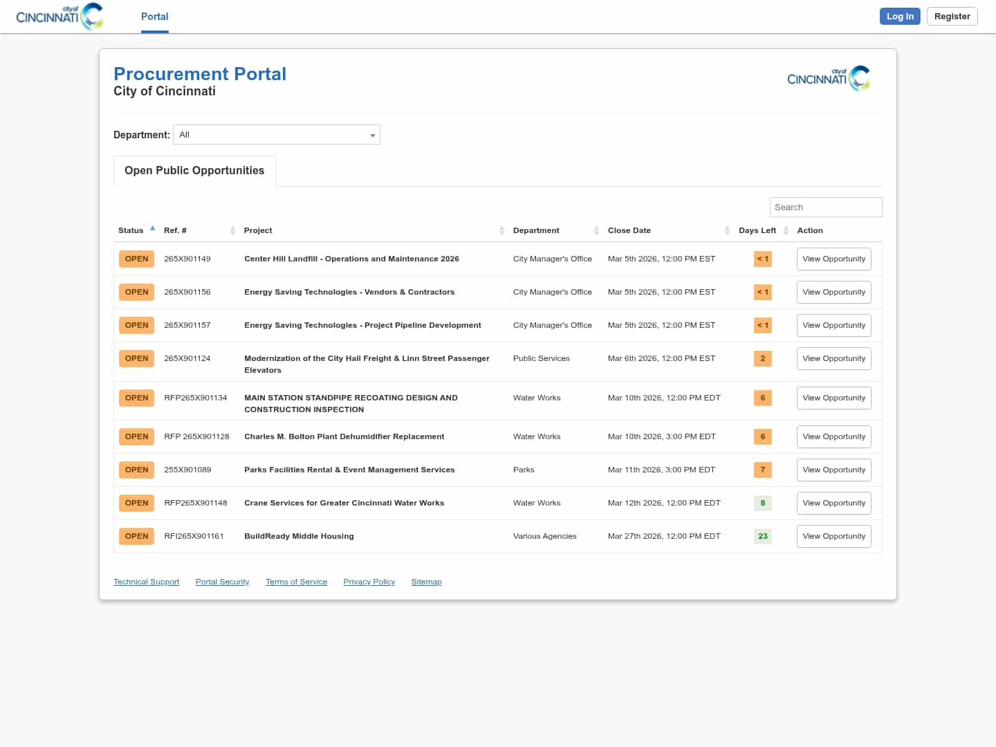996x747 pixels.
Task: Sort the table by the Status column arrow
Action: pyautogui.click(x=152, y=228)
